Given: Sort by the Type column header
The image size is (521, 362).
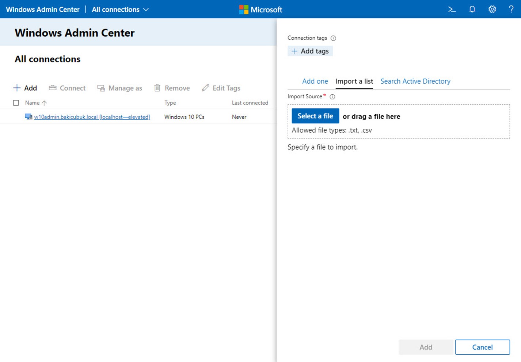Looking at the screenshot, I should 170,103.
